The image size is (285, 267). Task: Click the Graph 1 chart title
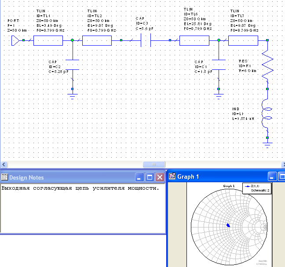(229, 186)
